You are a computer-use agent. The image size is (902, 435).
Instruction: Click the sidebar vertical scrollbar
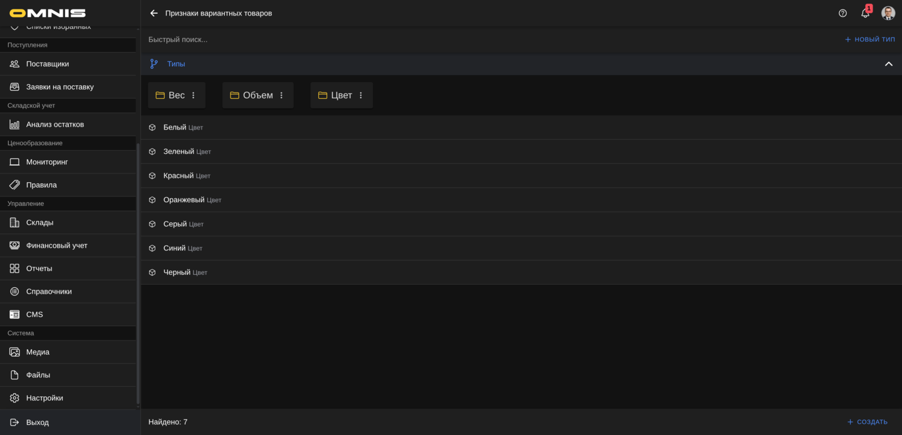coord(138,269)
